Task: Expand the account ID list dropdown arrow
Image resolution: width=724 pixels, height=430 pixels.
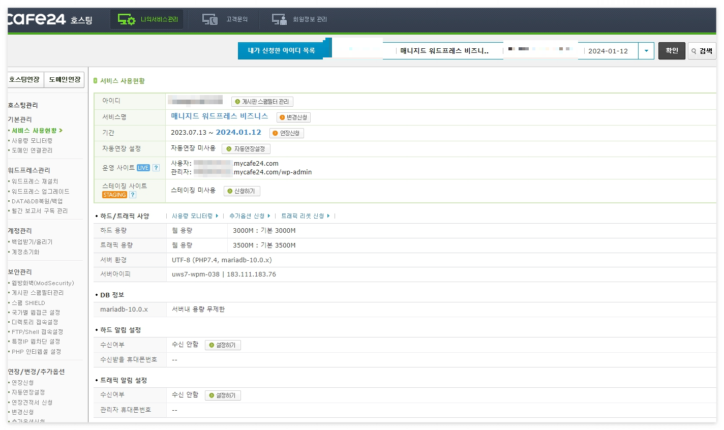Action: 646,51
